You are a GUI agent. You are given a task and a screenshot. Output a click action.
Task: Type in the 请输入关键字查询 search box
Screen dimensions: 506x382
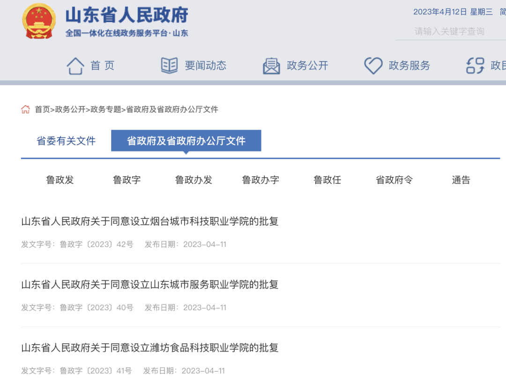(450, 31)
